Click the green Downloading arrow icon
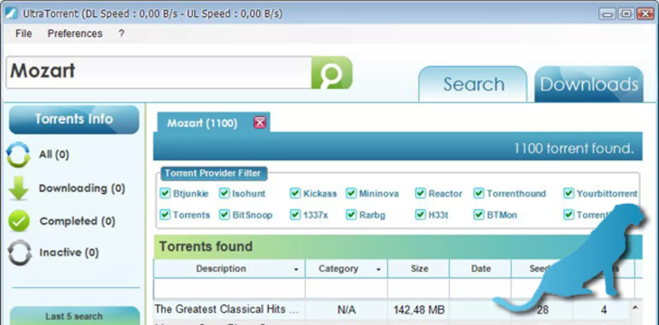The height and width of the screenshot is (325, 659). point(19,188)
